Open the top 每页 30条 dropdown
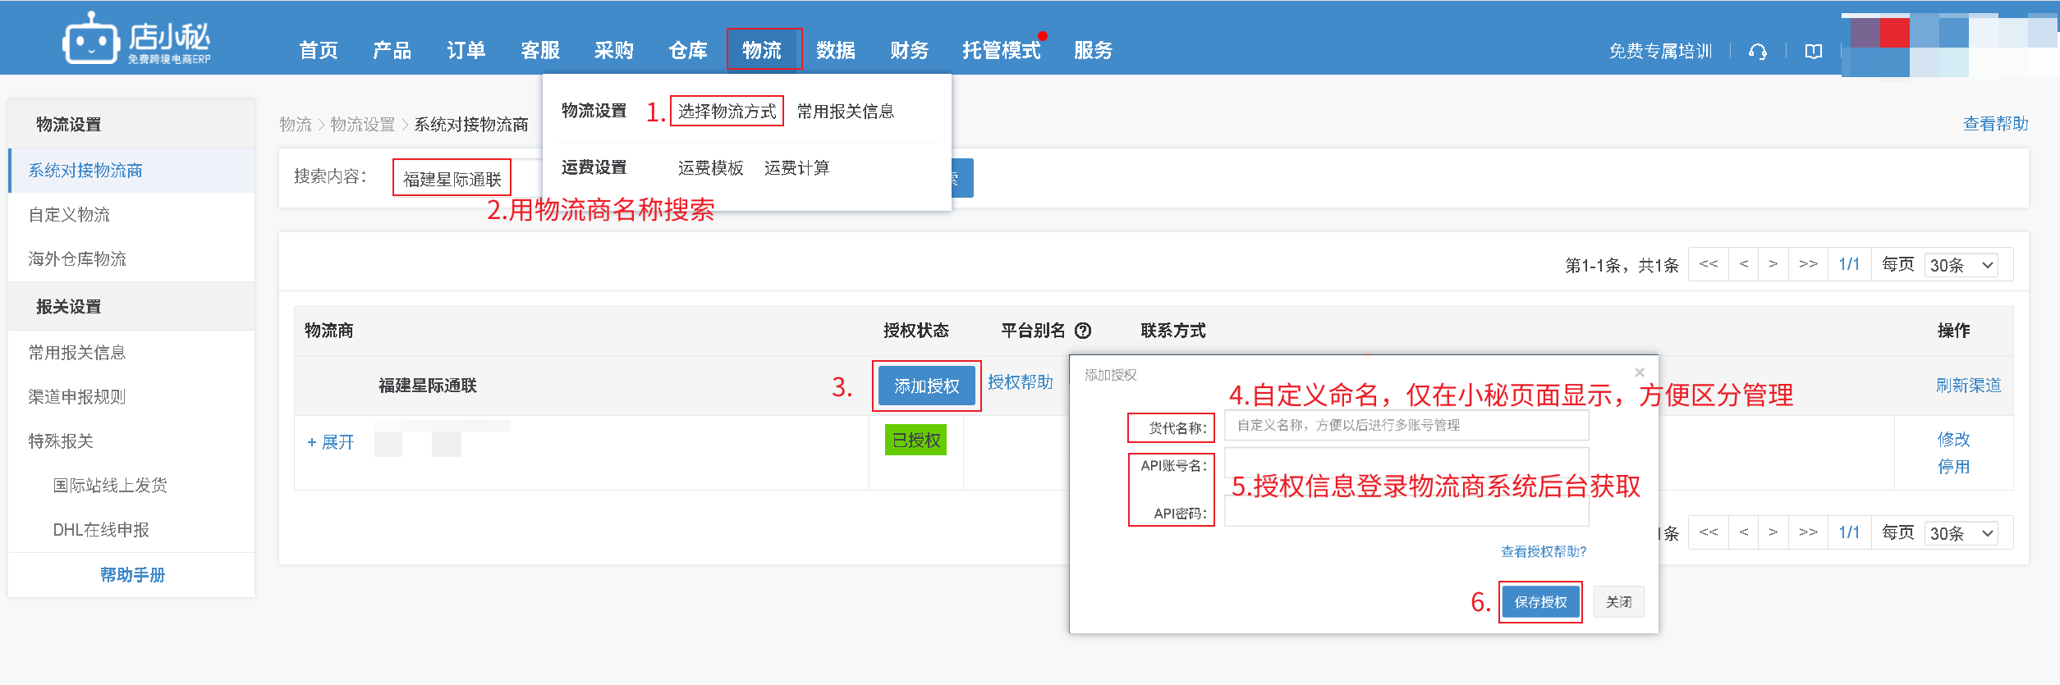Screen dimensions: 2060x685 point(1961,265)
